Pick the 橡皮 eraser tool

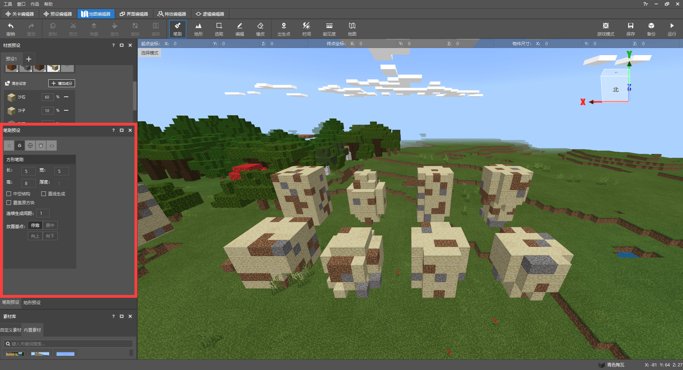tap(260, 29)
